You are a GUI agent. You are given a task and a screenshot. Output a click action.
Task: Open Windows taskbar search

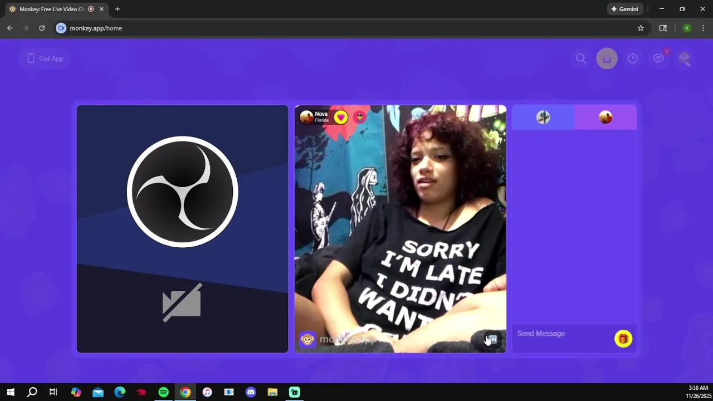(x=32, y=392)
